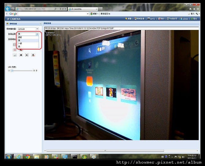Open the file explorer folder on taskbar
Image resolution: width=205 pixels, height=166 pixels.
tap(37, 157)
